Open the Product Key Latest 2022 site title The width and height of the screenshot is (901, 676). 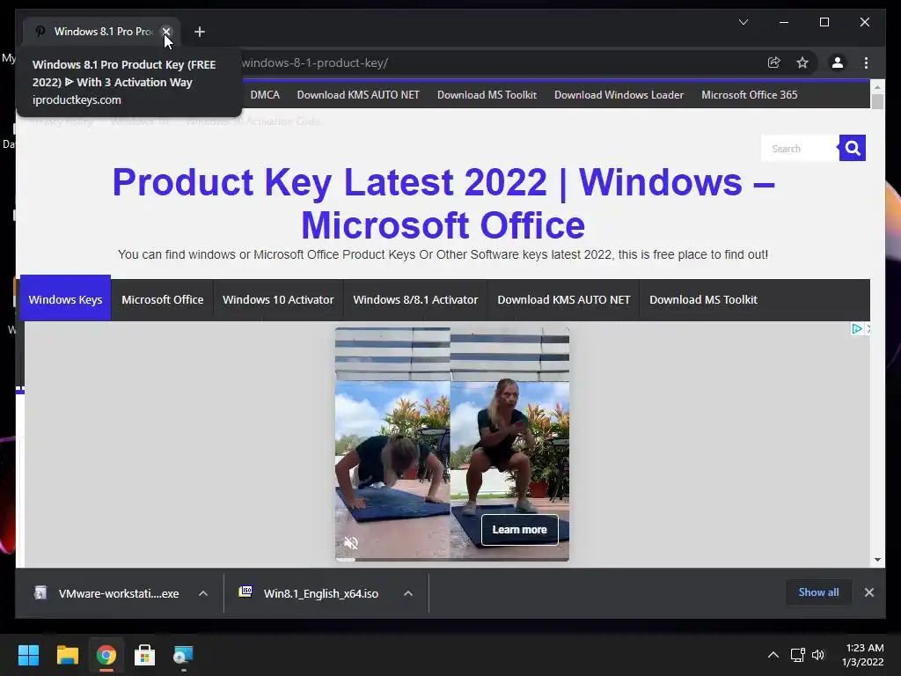coord(443,203)
